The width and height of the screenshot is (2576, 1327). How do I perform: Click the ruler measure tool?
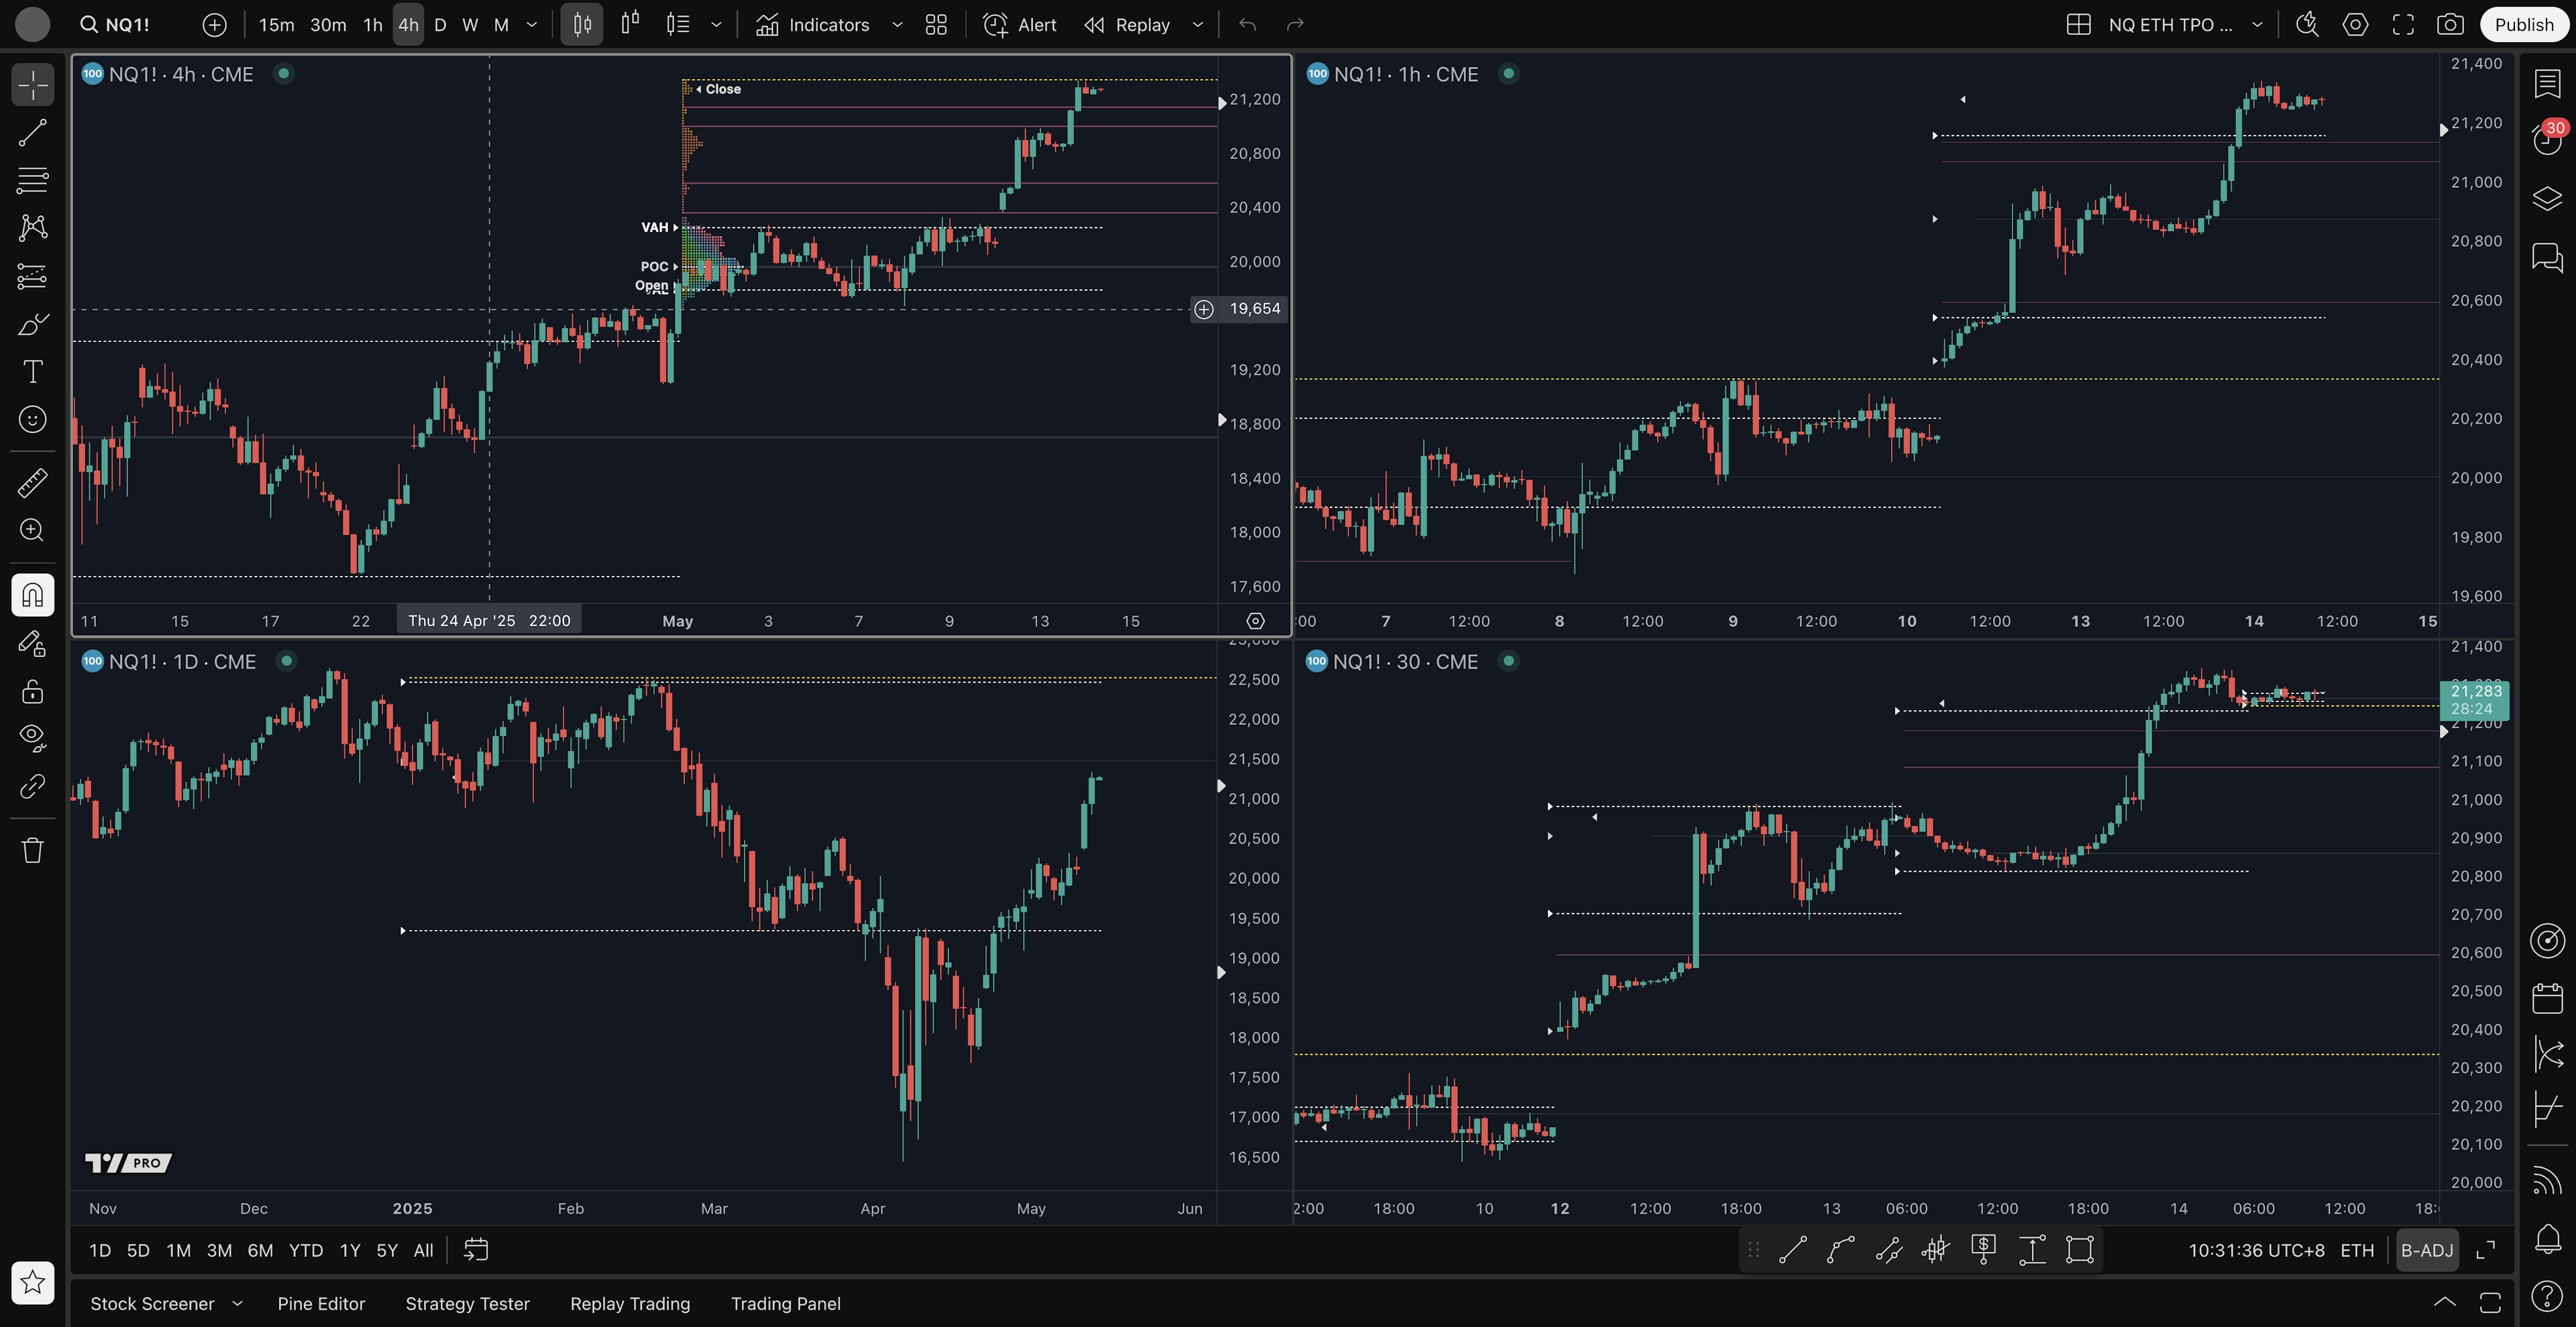pos(32,483)
